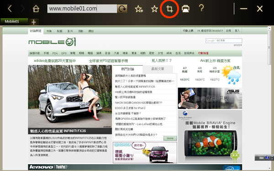Screen dimensions: 274x171
Task: Click the 行動上網 link in top bar
Action: (x=188, y=31)
